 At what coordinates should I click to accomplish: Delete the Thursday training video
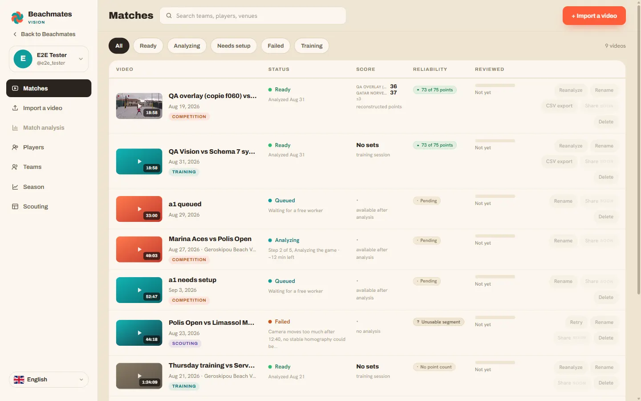click(606, 383)
